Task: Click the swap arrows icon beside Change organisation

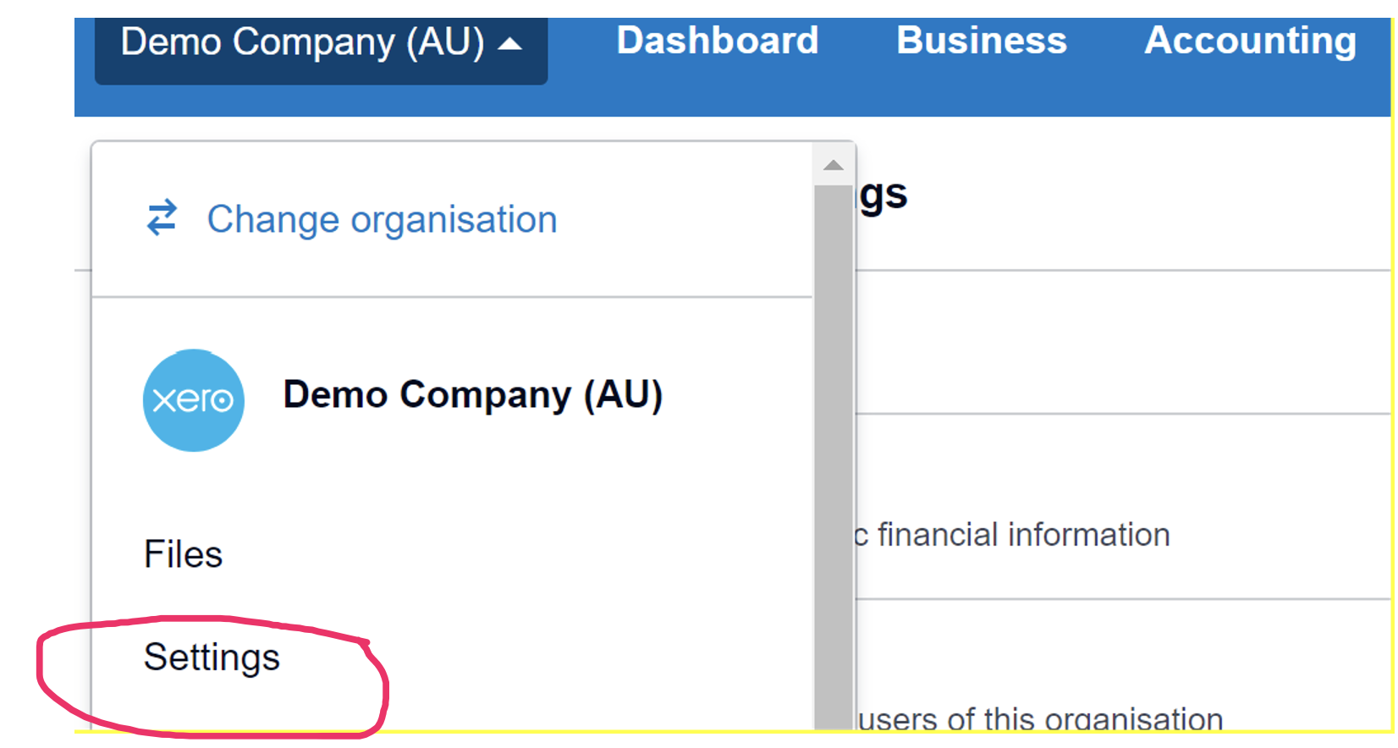Action: click(x=162, y=217)
